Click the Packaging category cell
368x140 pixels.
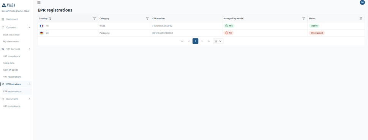click(104, 33)
